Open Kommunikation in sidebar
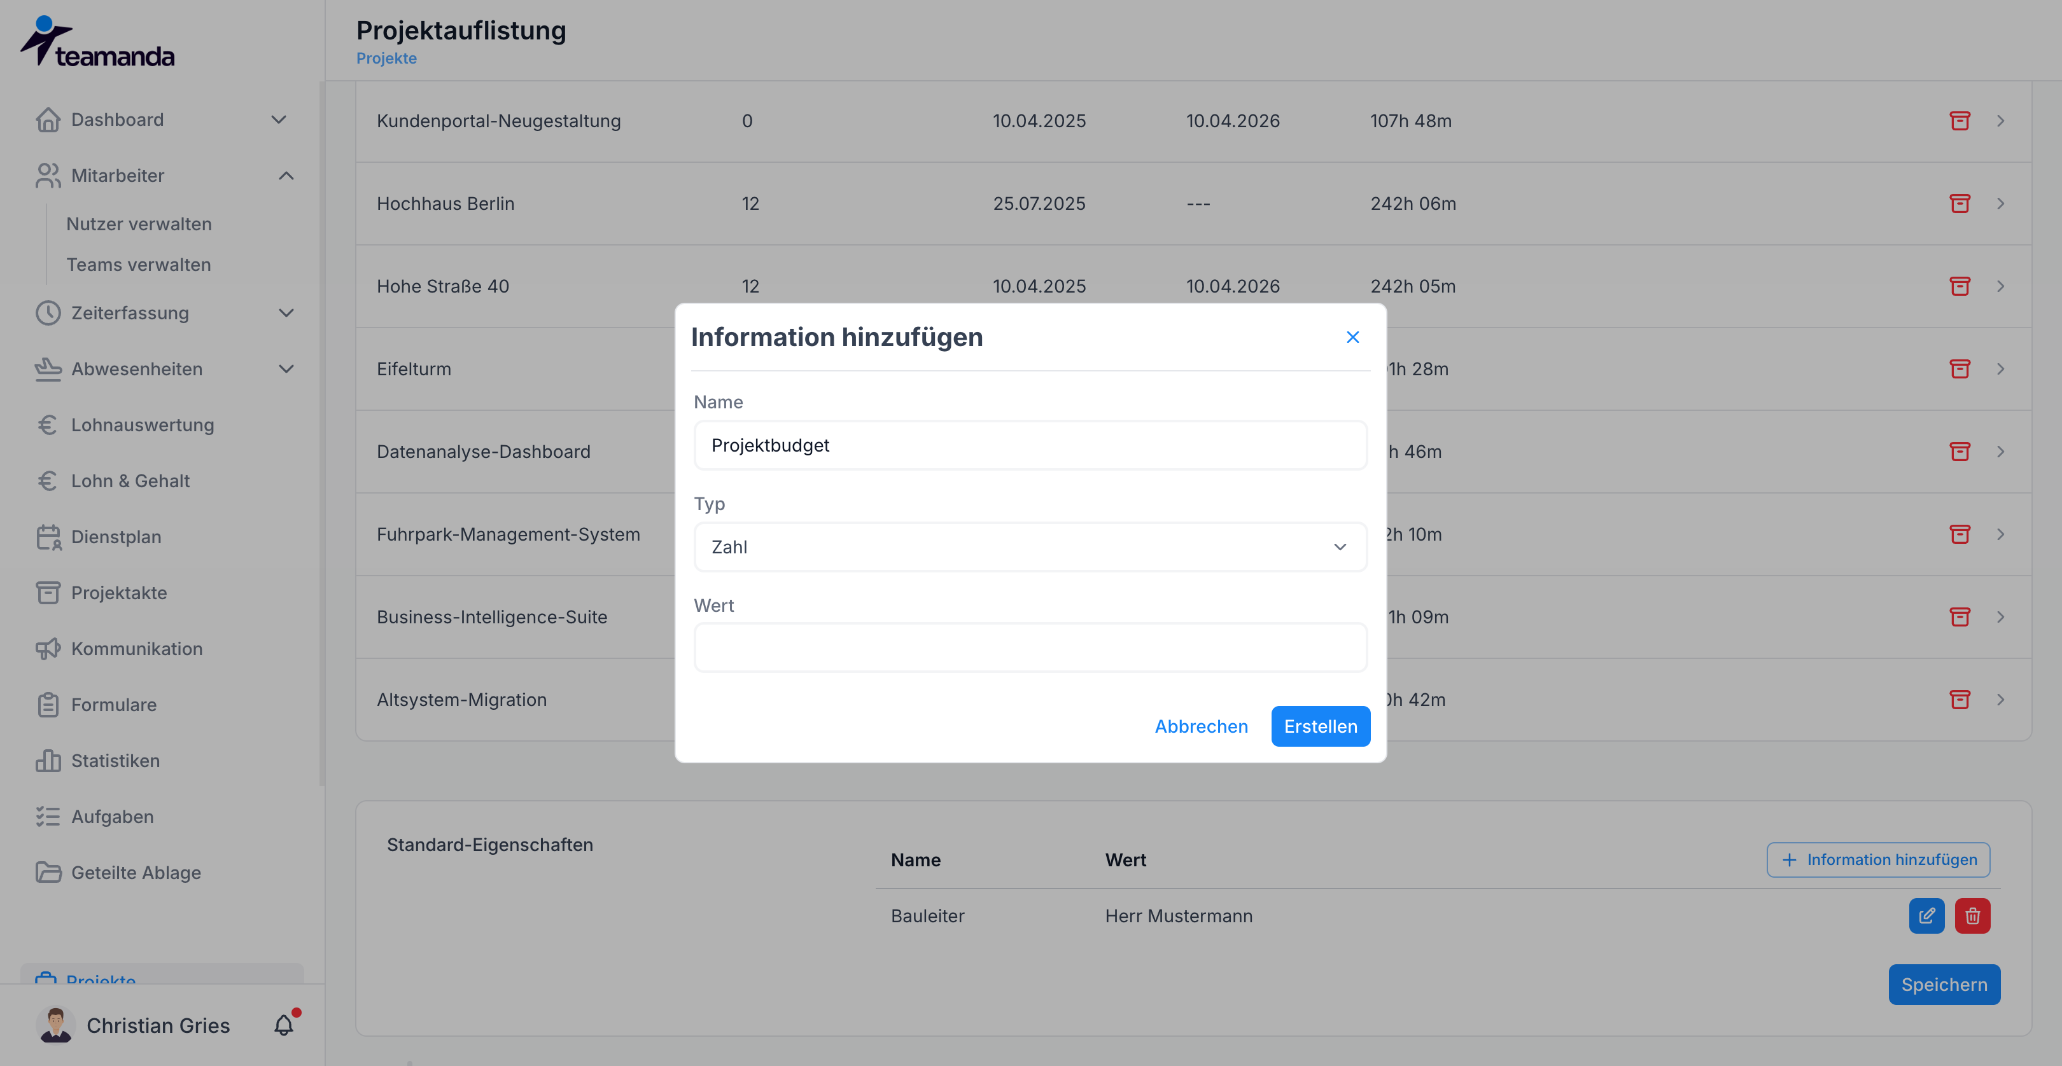 point(137,649)
